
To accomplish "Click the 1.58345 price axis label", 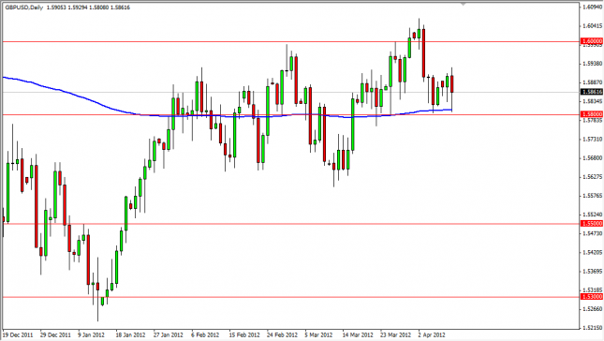I will point(593,101).
